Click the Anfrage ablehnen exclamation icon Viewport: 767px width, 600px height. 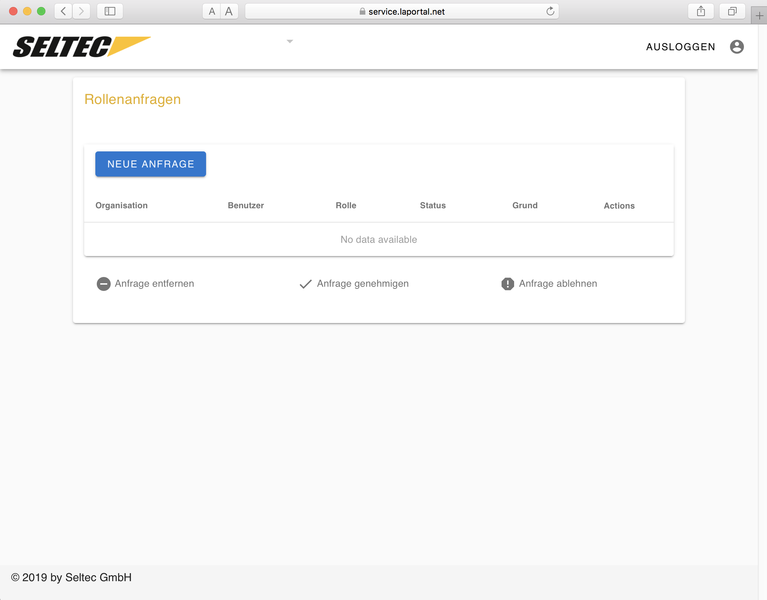pos(507,284)
